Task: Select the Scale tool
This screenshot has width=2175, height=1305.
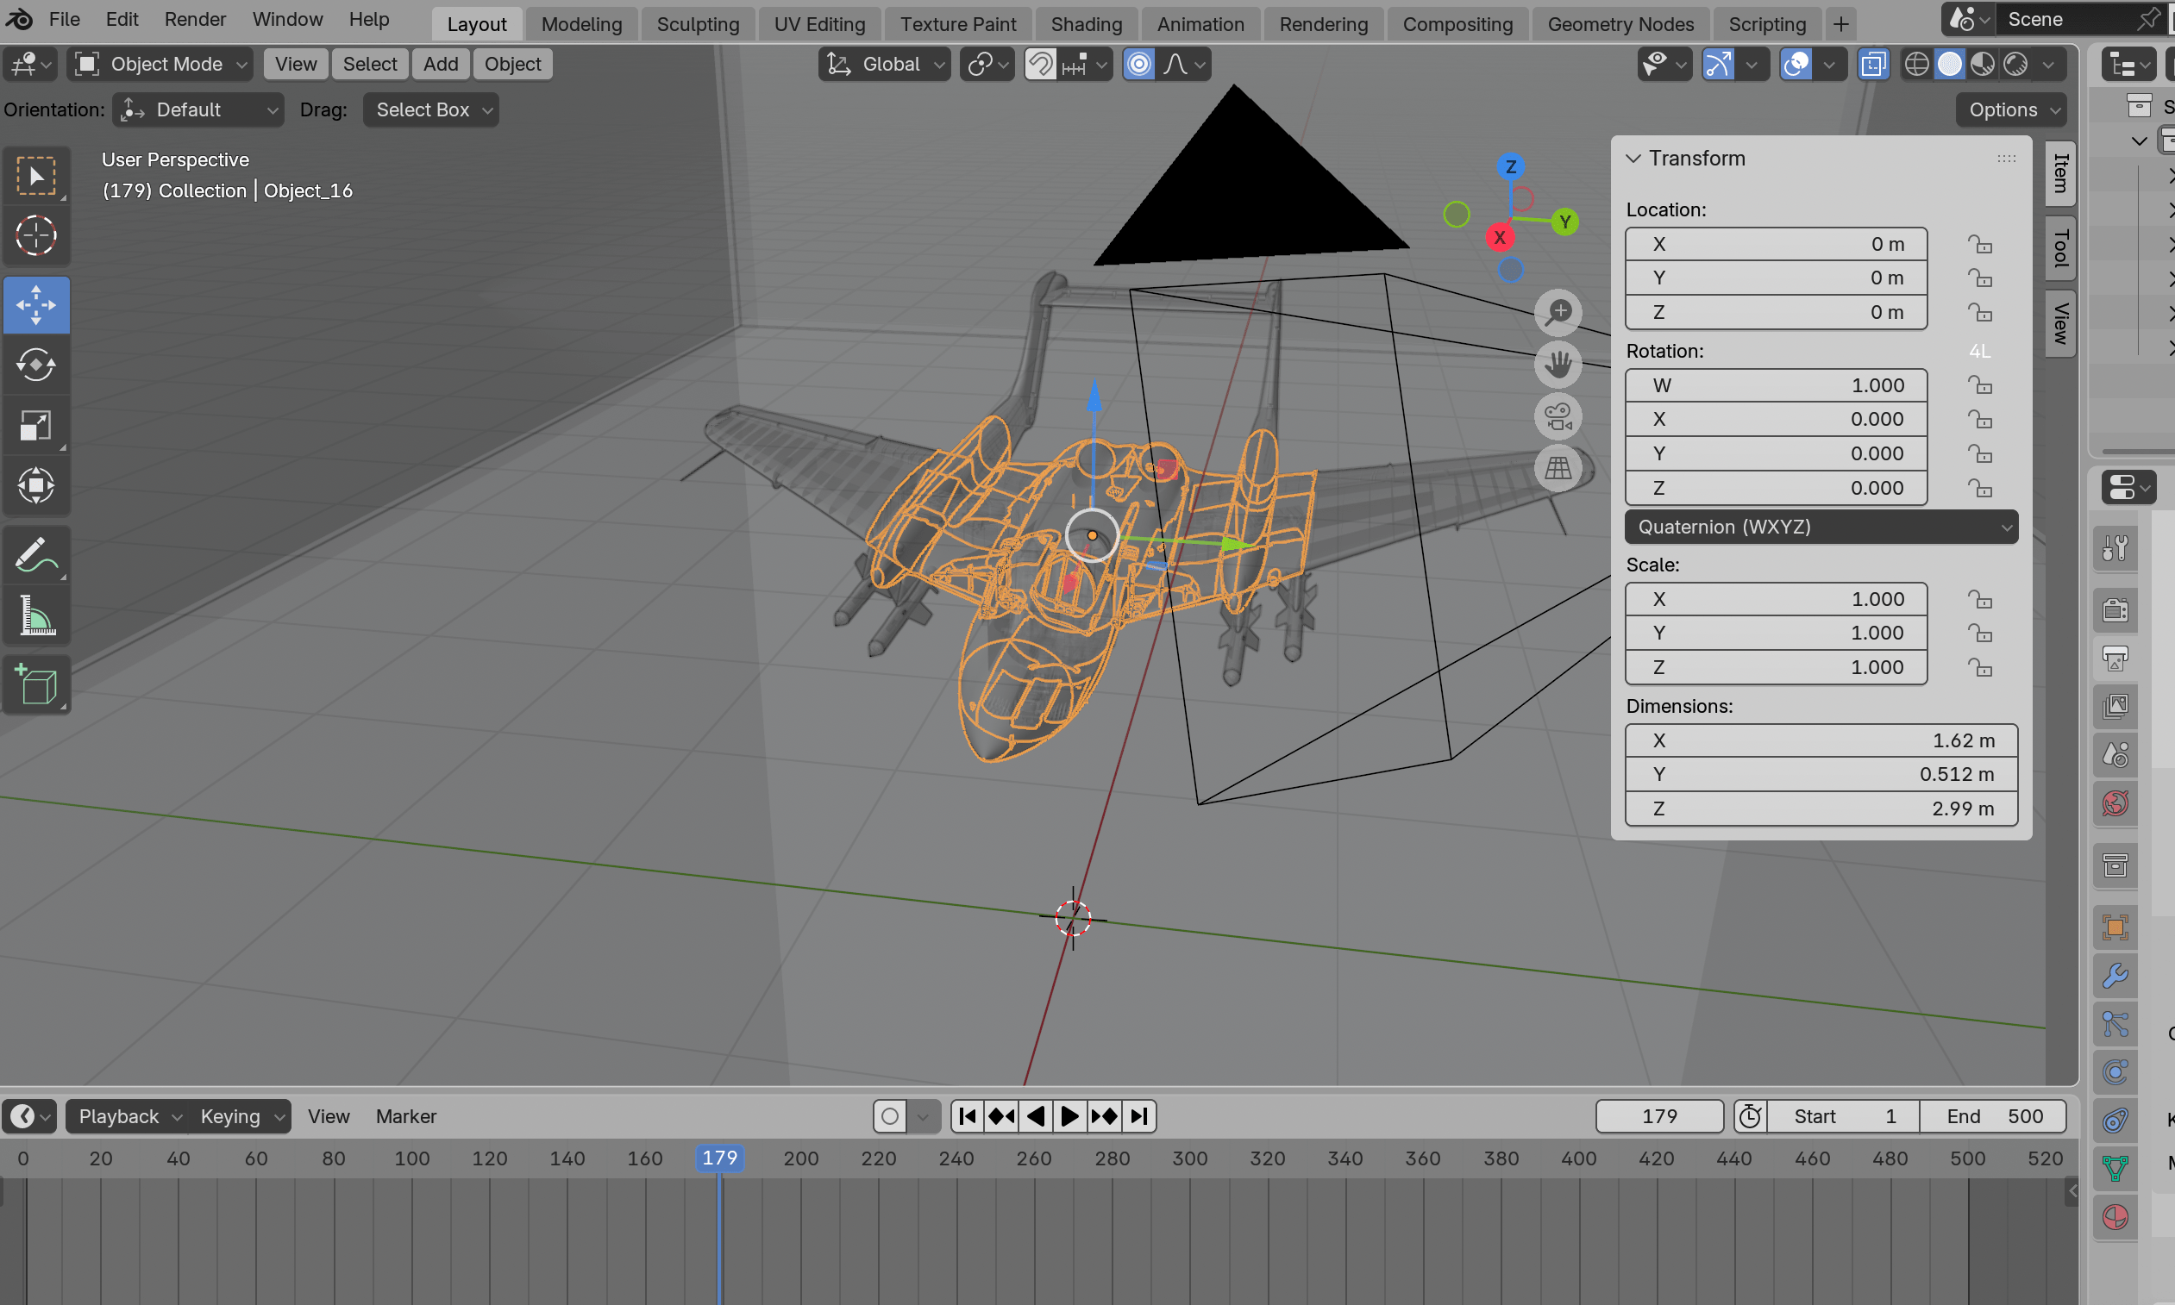Action: (36, 426)
